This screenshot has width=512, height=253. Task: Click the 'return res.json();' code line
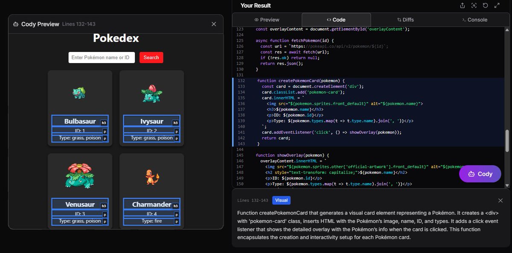(x=282, y=63)
